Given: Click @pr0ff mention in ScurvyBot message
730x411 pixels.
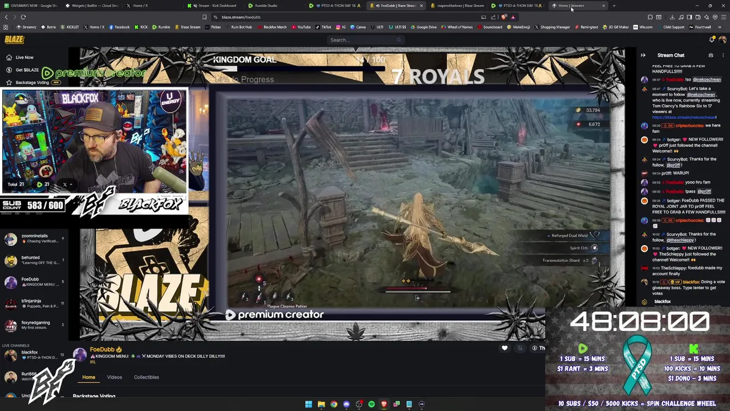Looking at the screenshot, I should click(674, 165).
